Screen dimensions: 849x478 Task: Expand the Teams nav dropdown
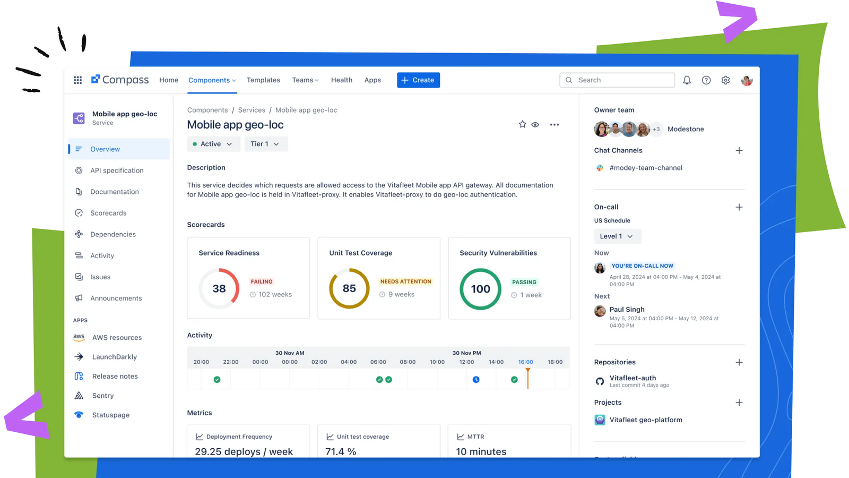click(305, 80)
